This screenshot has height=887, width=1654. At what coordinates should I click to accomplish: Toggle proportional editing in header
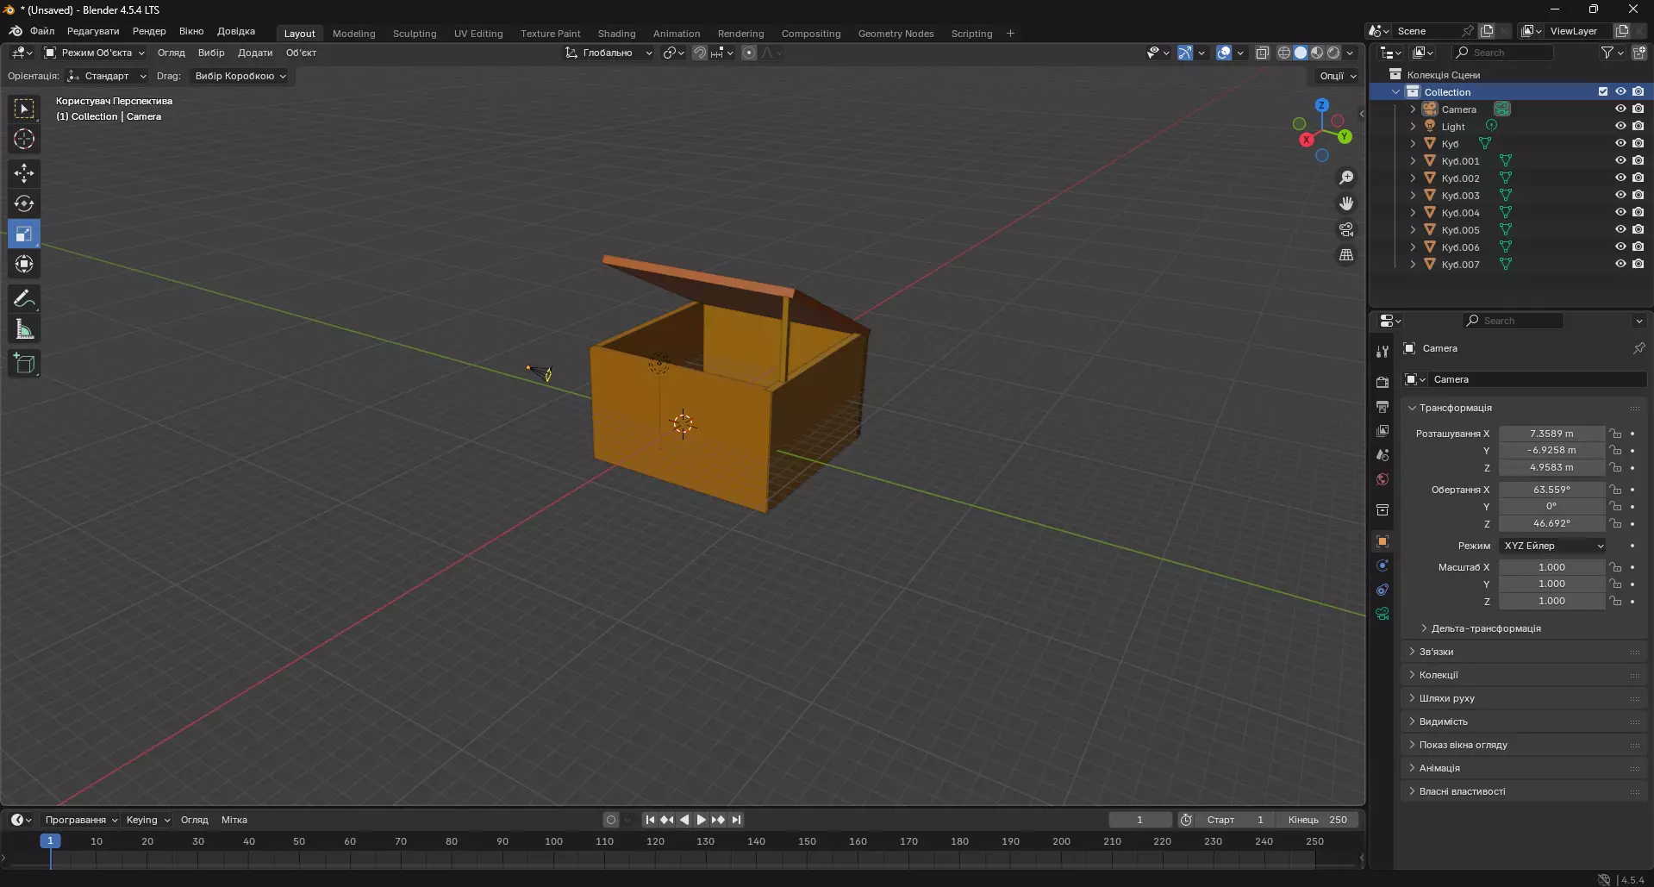[749, 53]
